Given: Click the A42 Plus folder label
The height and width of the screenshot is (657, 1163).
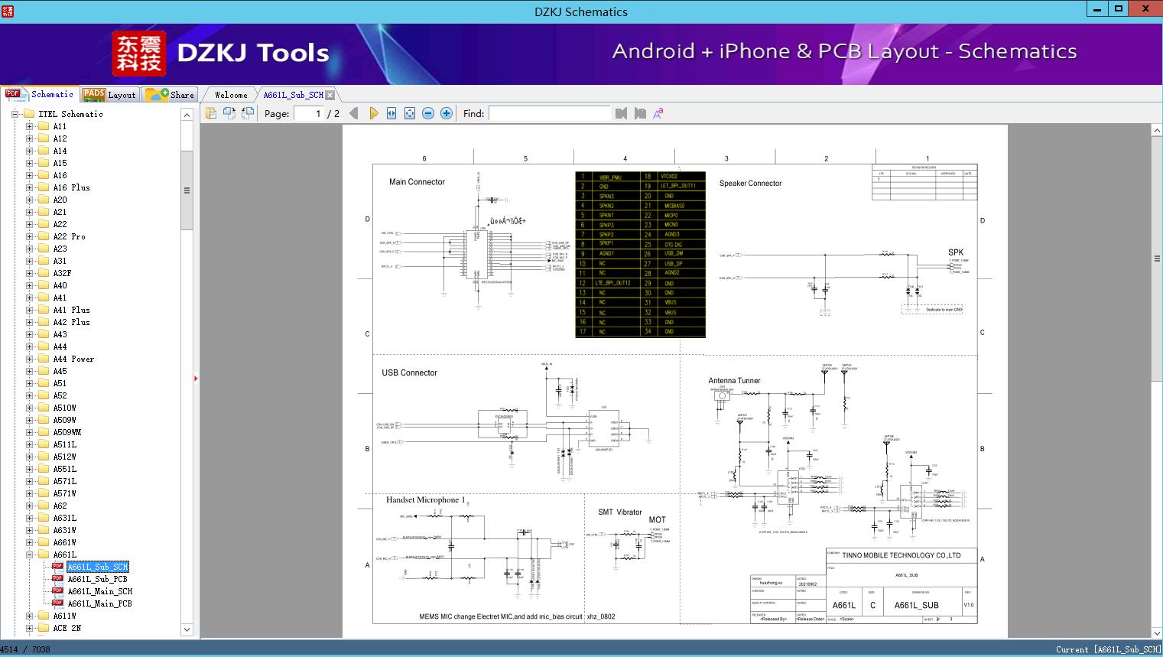Looking at the screenshot, I should coord(72,322).
